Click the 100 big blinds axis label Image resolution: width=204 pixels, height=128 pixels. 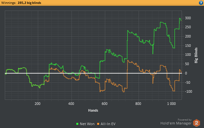(188, 55)
